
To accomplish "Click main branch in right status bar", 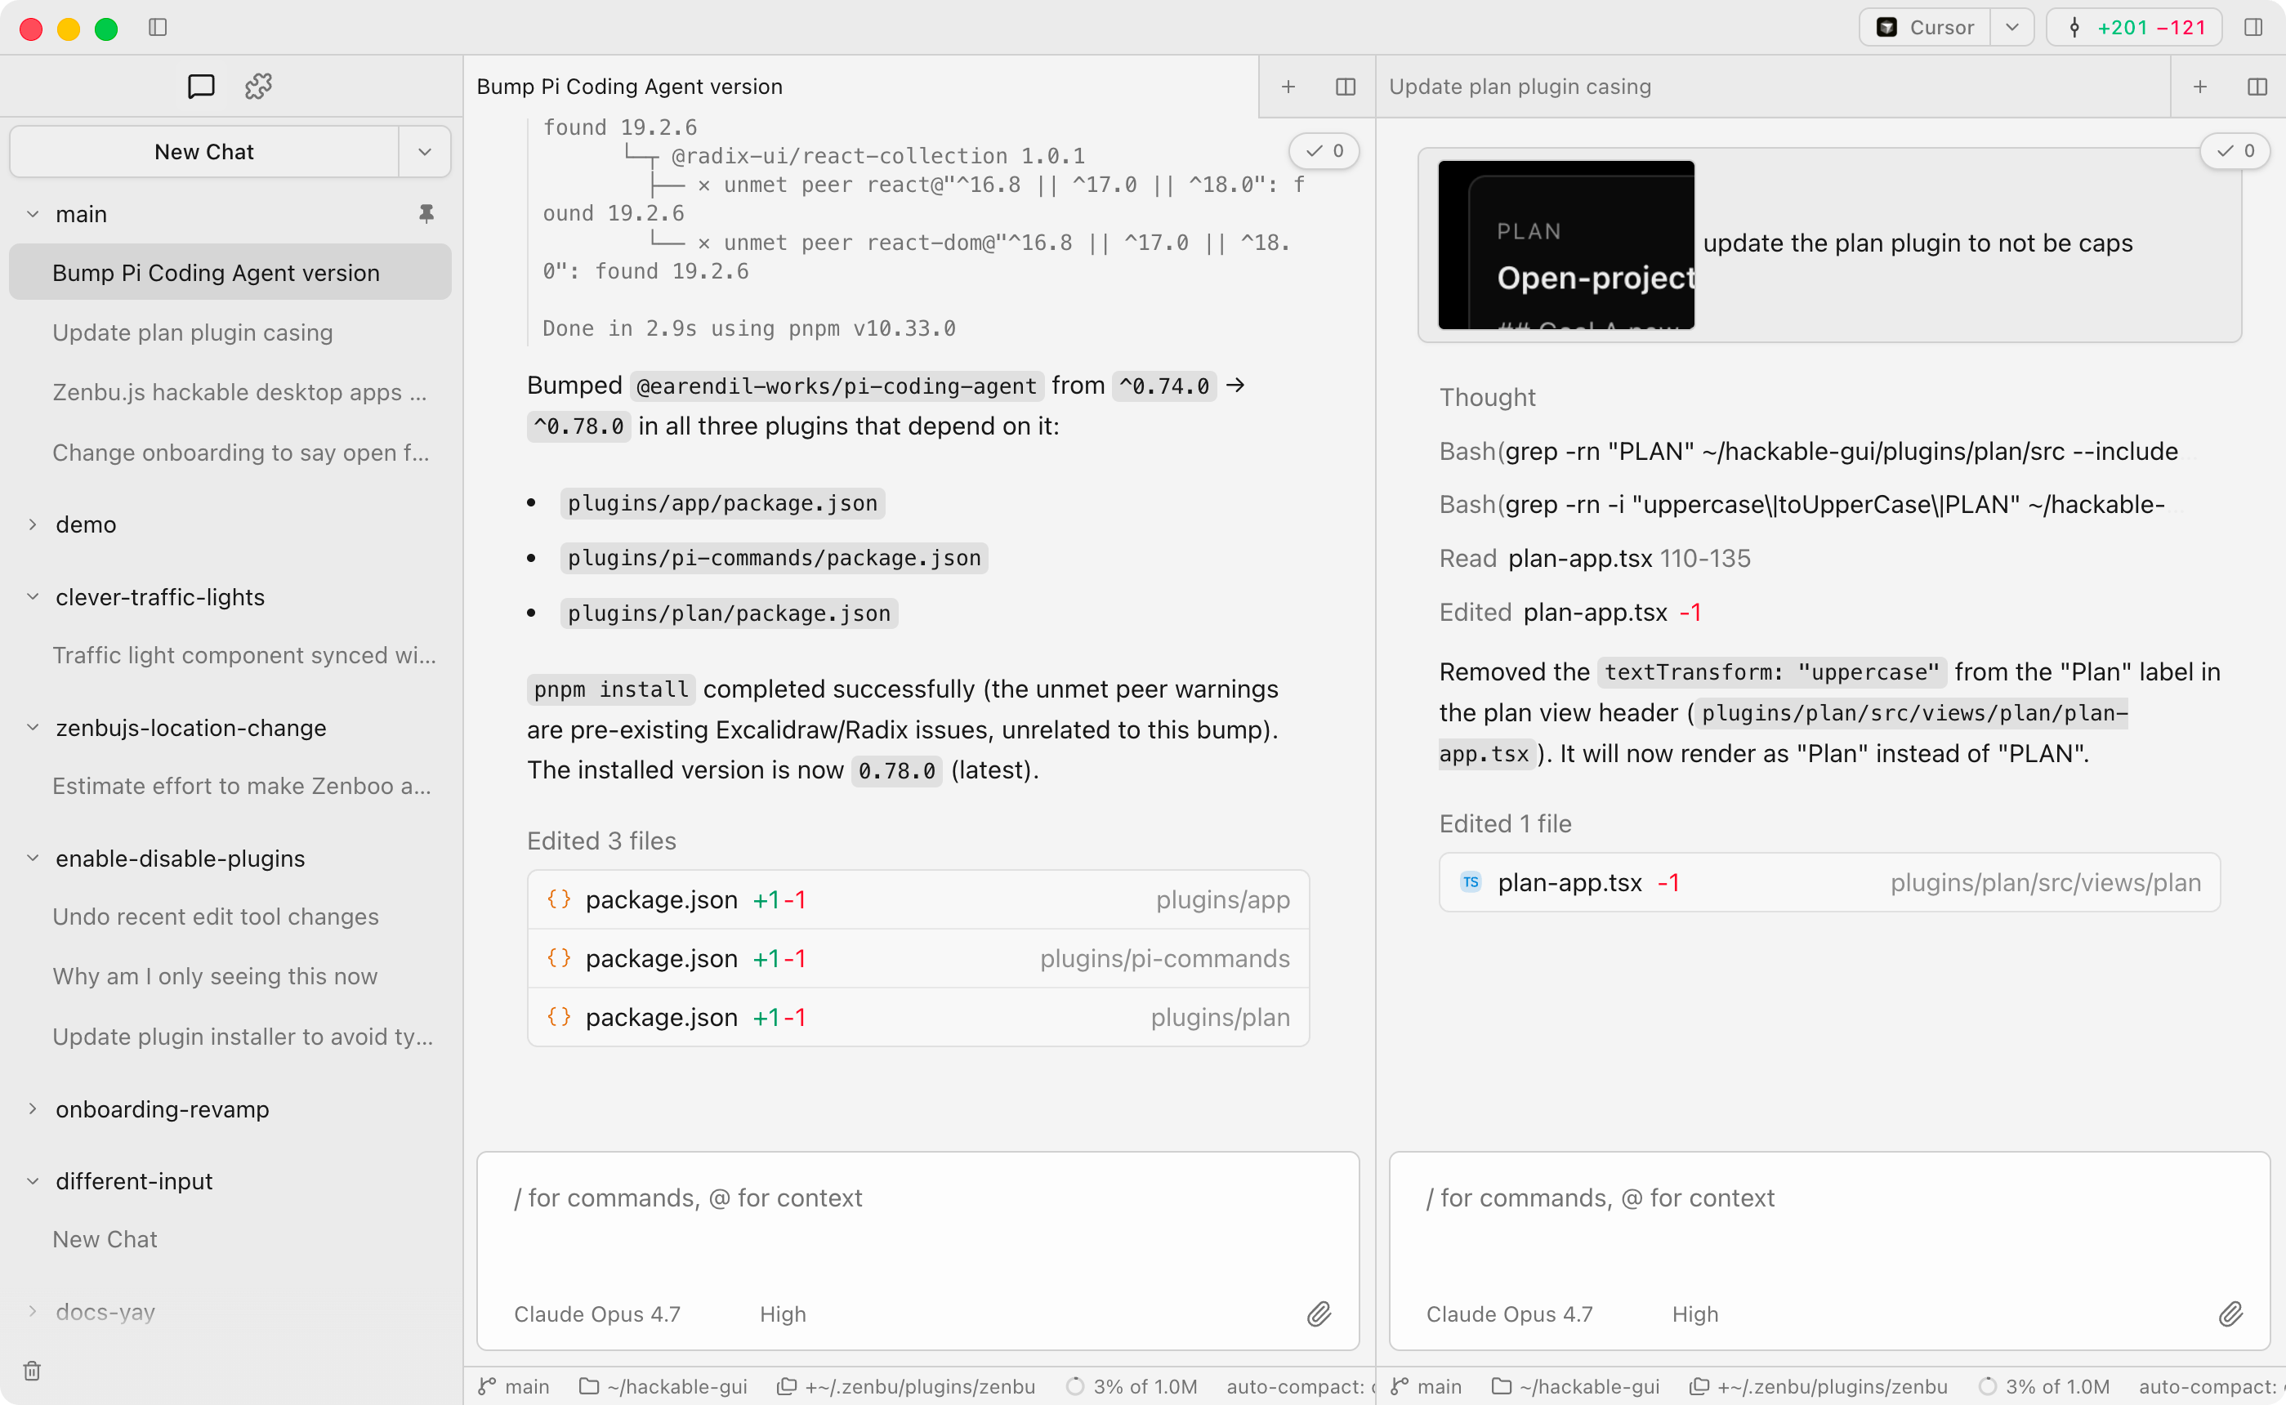I will (1427, 1386).
